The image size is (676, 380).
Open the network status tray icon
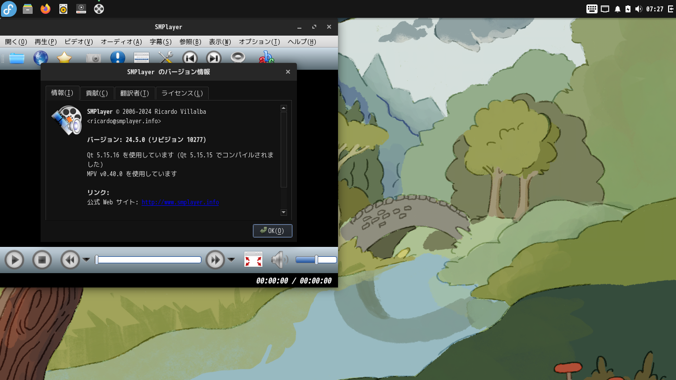click(605, 9)
